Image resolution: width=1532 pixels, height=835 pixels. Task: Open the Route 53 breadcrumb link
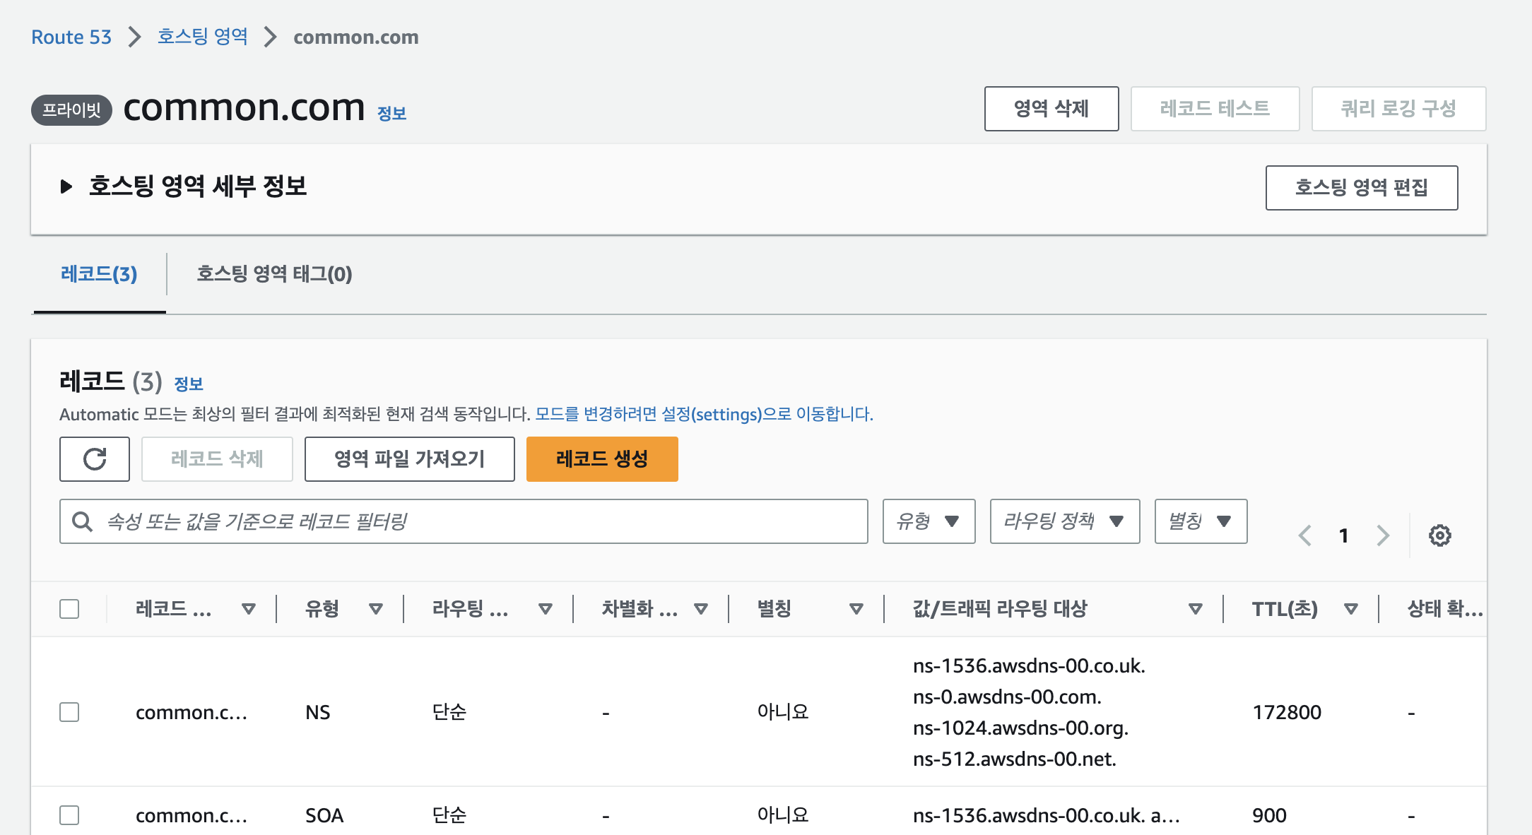pos(71,37)
